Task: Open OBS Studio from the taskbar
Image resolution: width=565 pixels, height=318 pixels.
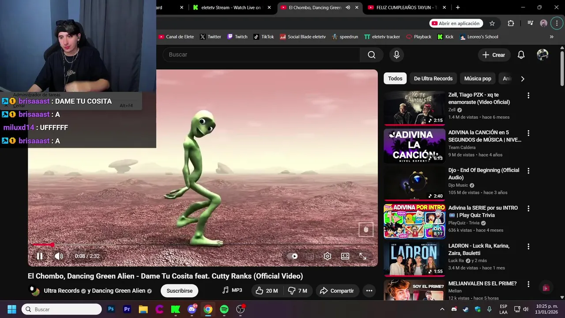Action: (241, 309)
